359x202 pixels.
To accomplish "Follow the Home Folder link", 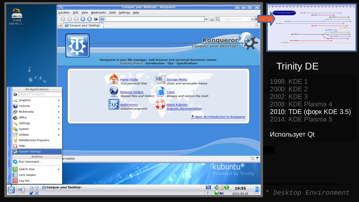I will click(129, 79).
